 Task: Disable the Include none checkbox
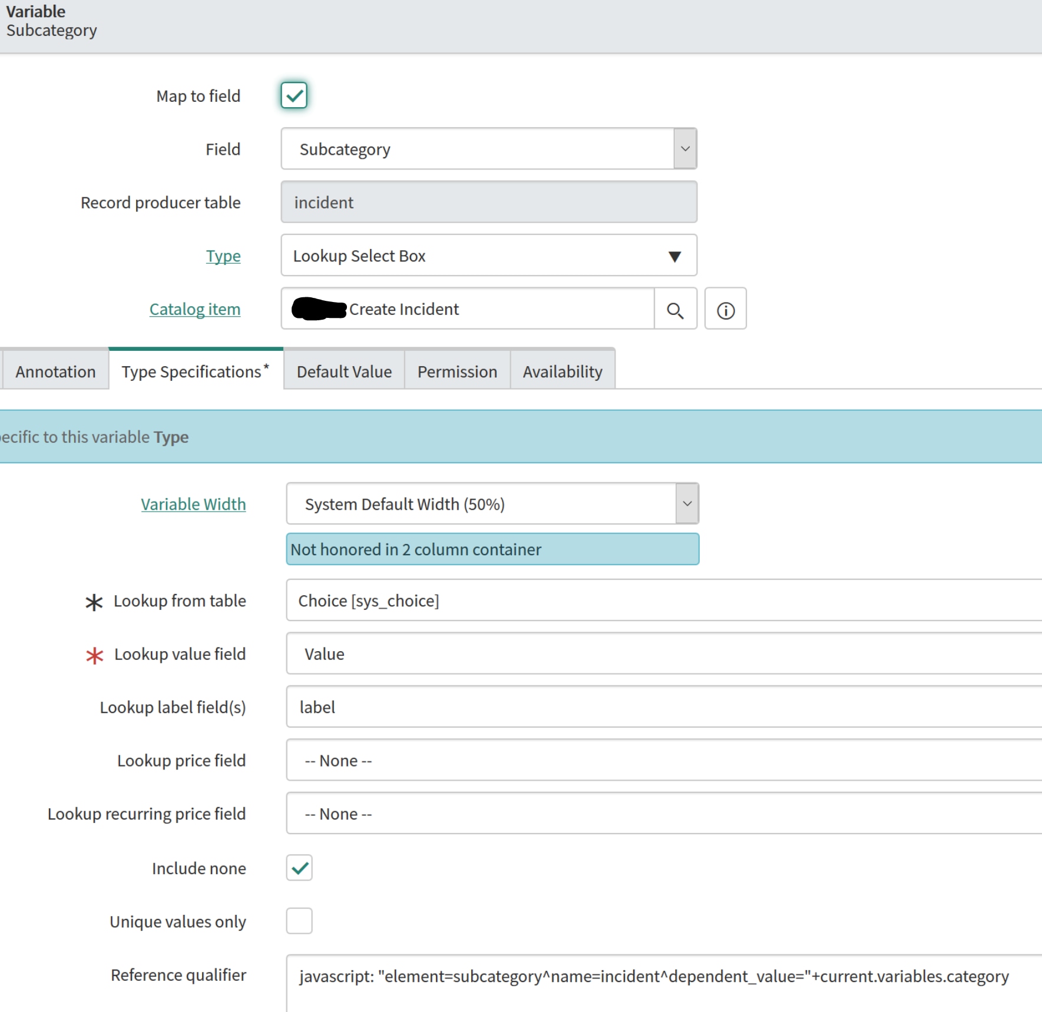click(299, 868)
